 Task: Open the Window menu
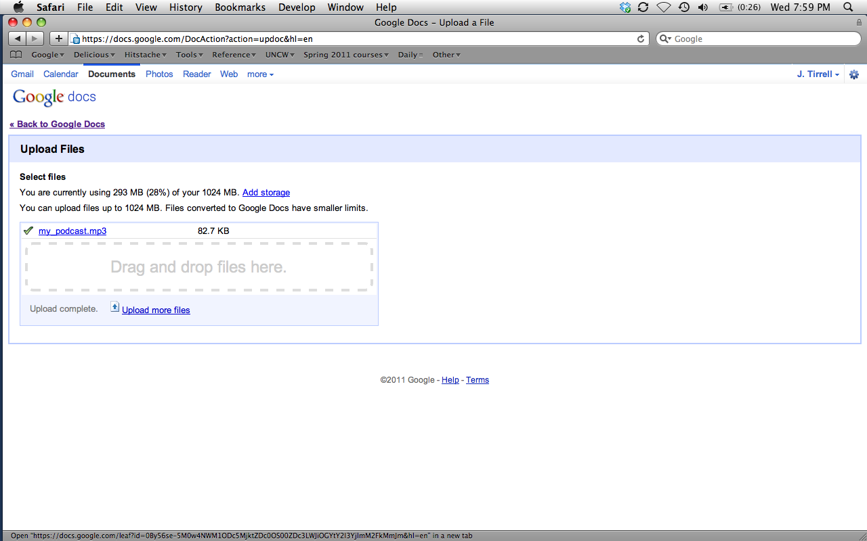tap(345, 7)
